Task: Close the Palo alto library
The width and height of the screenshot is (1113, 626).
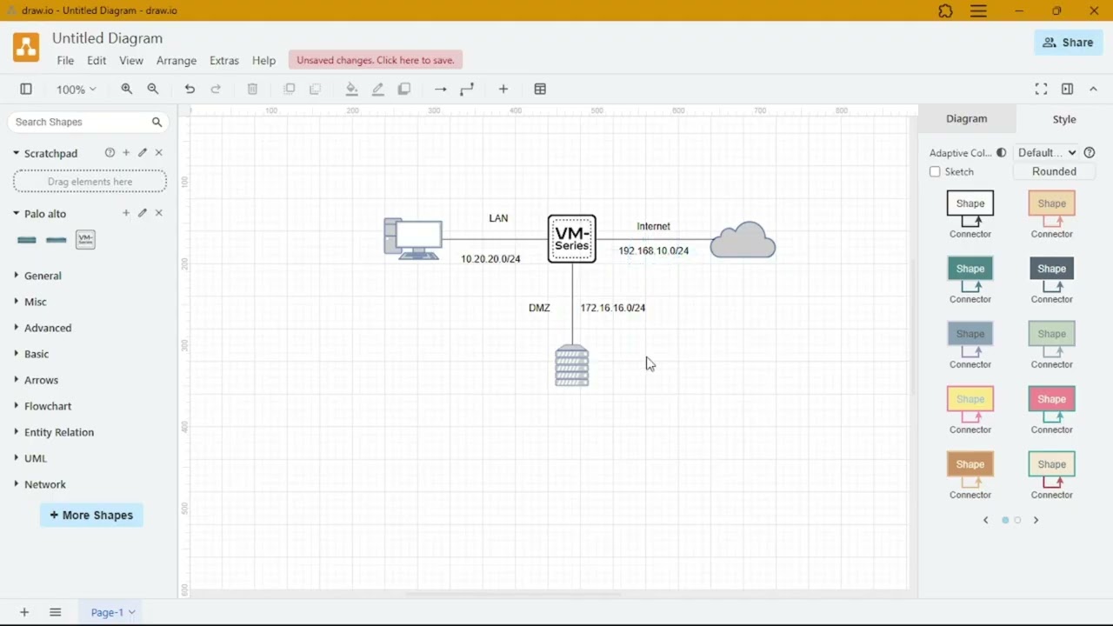Action: pyautogui.click(x=158, y=213)
